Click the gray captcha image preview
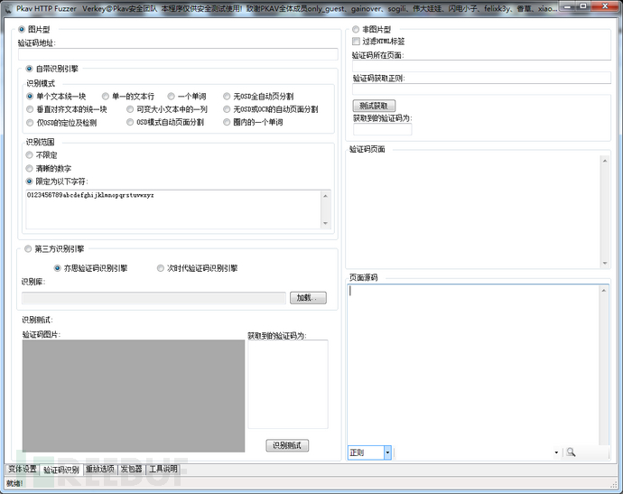 click(134, 396)
